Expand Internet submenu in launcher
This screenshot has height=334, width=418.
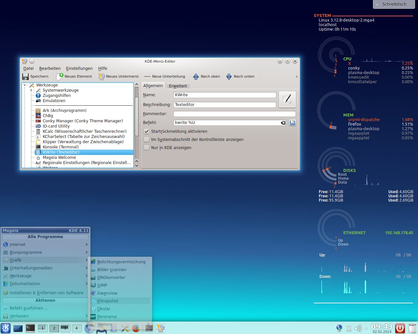(45, 245)
